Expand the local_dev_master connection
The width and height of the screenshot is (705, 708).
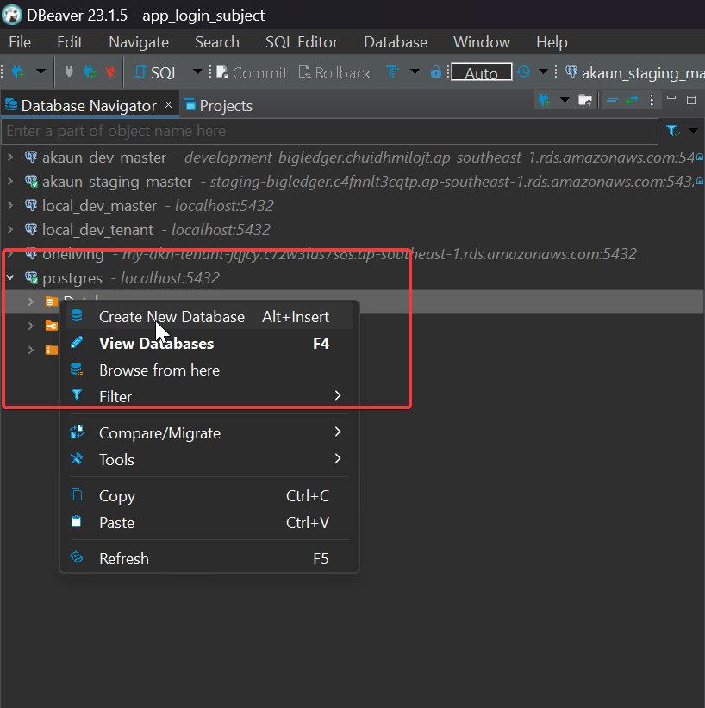point(10,206)
